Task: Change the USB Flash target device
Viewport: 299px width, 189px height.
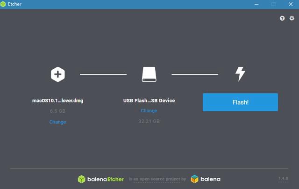Action: click(149, 111)
